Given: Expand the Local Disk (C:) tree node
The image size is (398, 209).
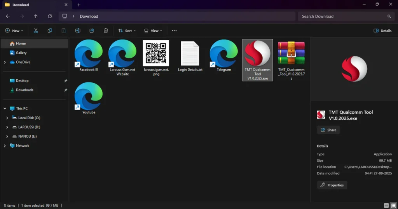Looking at the screenshot, I should [x=7, y=118].
